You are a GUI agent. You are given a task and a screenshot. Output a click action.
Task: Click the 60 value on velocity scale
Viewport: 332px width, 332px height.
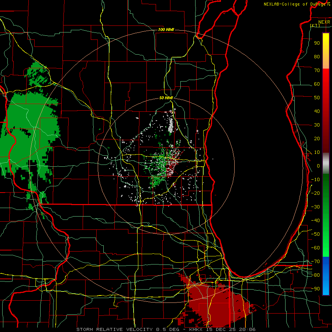[317, 84]
